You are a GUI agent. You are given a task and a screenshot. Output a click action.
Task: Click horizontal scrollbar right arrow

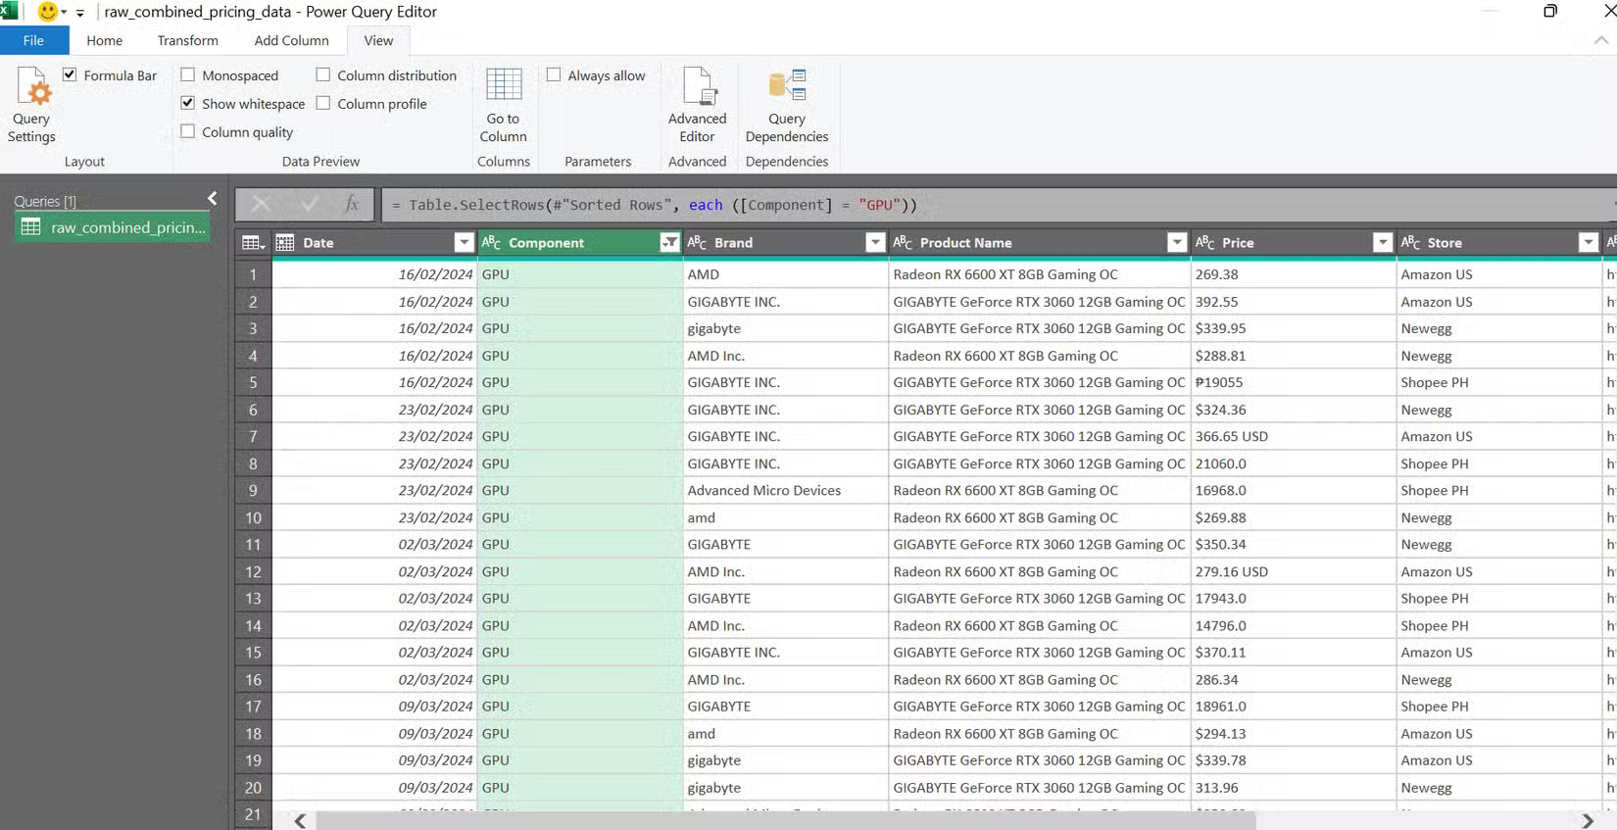[1587, 821]
